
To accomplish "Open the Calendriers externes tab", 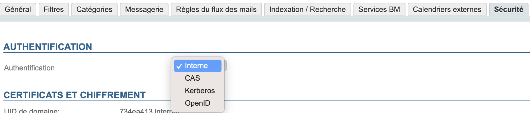I will click(447, 9).
